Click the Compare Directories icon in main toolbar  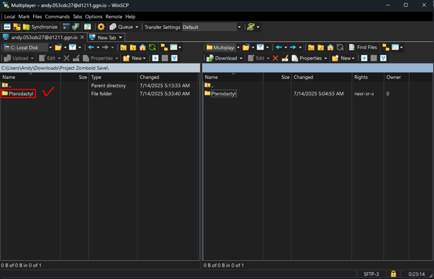click(x=7, y=27)
